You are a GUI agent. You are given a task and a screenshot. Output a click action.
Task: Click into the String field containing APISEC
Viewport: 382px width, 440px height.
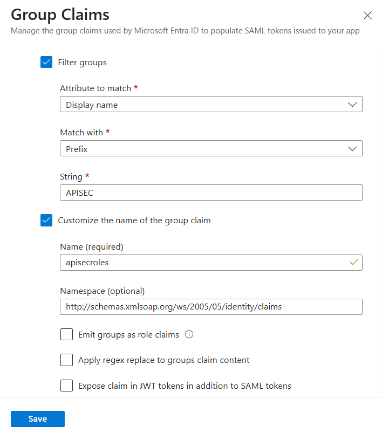[x=211, y=192]
